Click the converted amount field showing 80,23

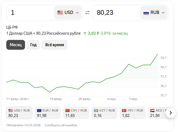(116, 13)
